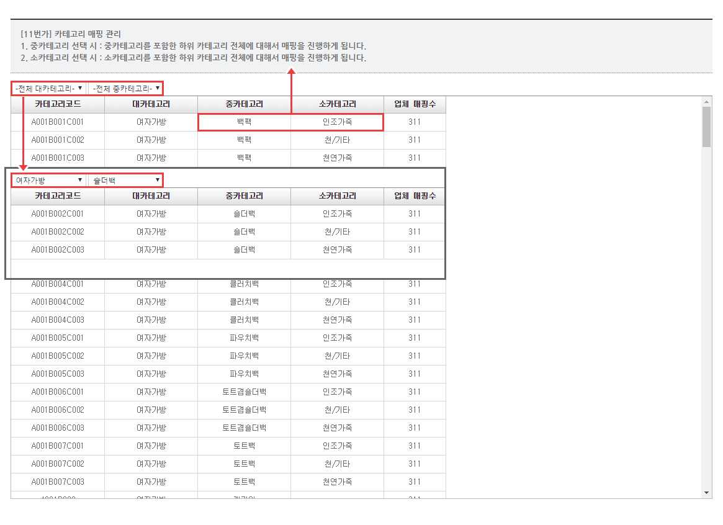723x525 pixels.
Task: Expand the 숄더백 sub-category dropdown
Action: pos(126,181)
